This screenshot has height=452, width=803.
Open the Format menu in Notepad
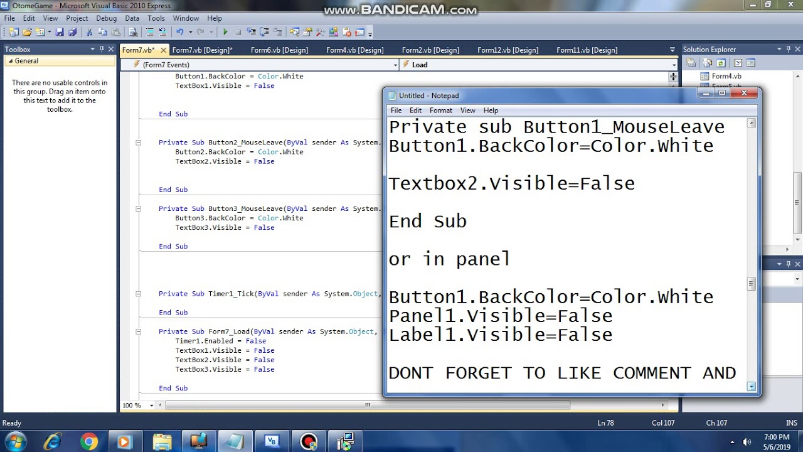(440, 110)
